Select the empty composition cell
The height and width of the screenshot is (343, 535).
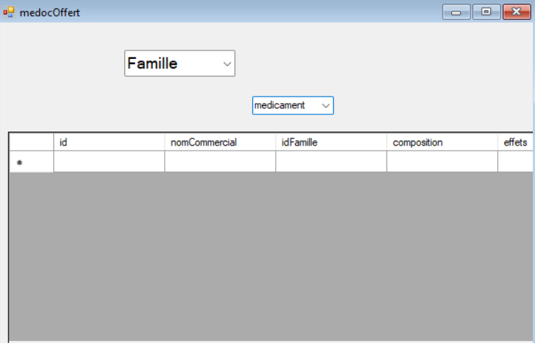coord(441,162)
